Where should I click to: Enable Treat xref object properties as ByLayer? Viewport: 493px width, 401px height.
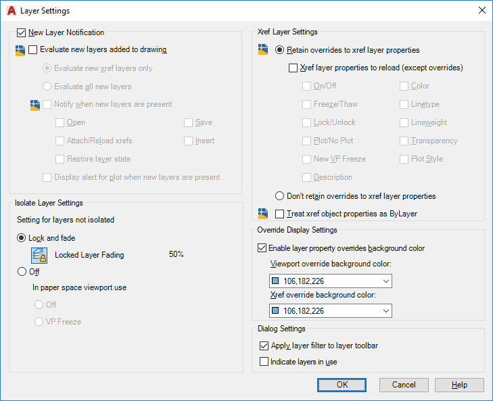pos(280,214)
